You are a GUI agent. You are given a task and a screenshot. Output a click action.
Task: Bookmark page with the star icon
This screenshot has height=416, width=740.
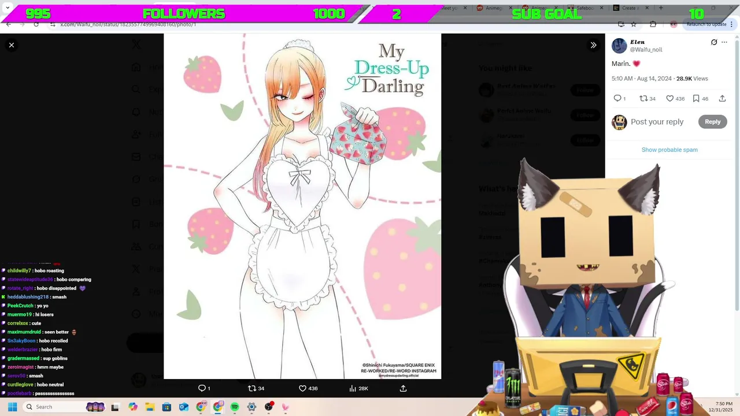coord(634,24)
